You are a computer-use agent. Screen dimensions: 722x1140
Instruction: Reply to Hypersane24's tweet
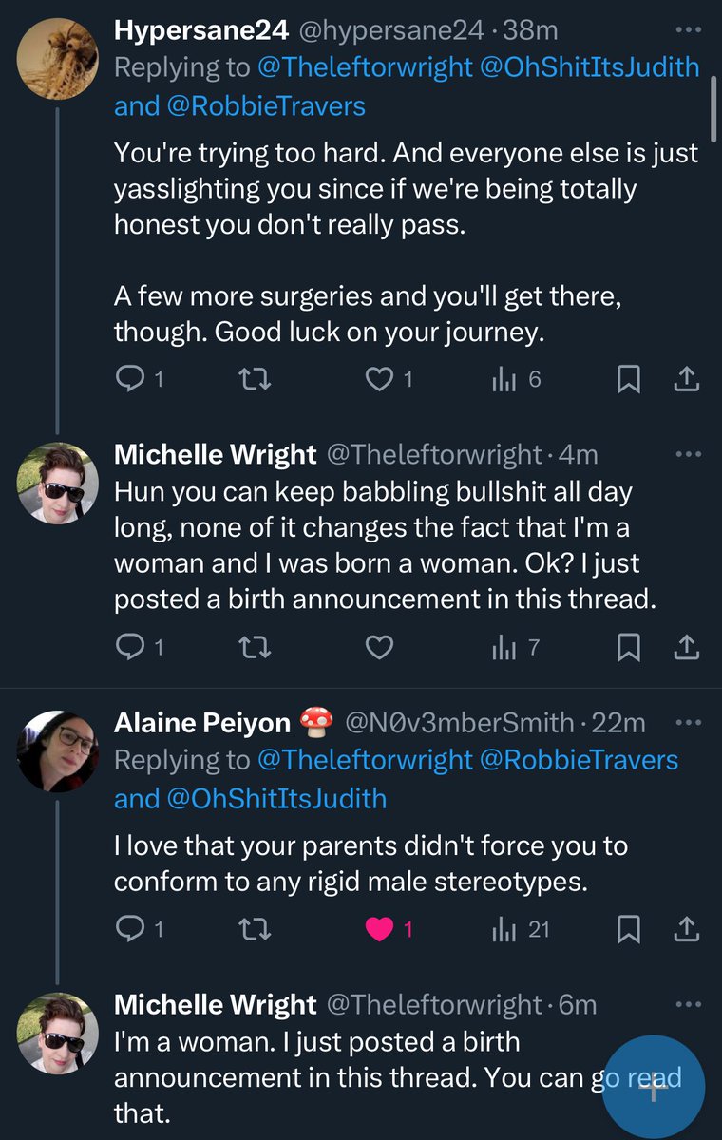pyautogui.click(x=128, y=380)
